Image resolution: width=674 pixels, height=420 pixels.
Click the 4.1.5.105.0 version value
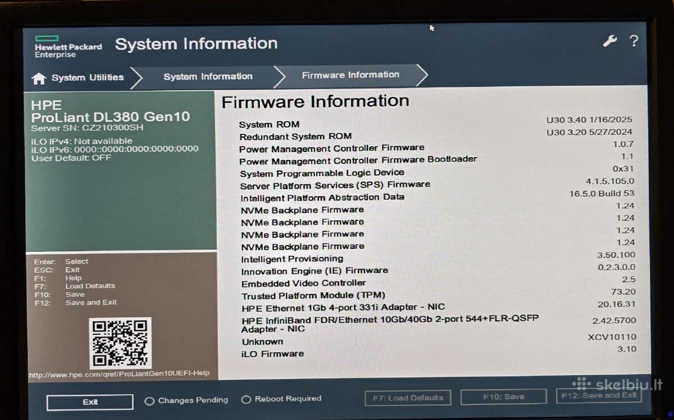pyautogui.click(x=610, y=181)
